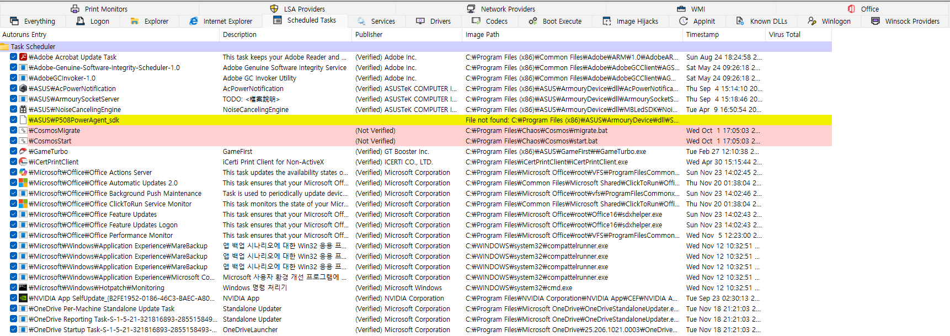Toggle the ASUS P508PowerAgent_sdk checkbox
The width and height of the screenshot is (950, 336).
tap(13, 120)
